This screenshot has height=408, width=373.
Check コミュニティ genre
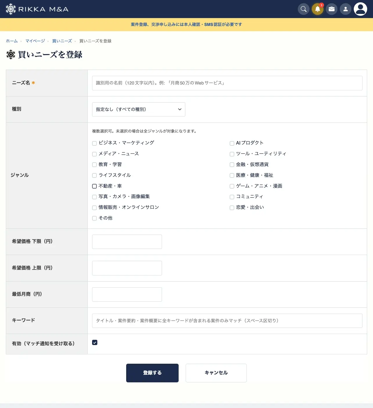pos(232,197)
